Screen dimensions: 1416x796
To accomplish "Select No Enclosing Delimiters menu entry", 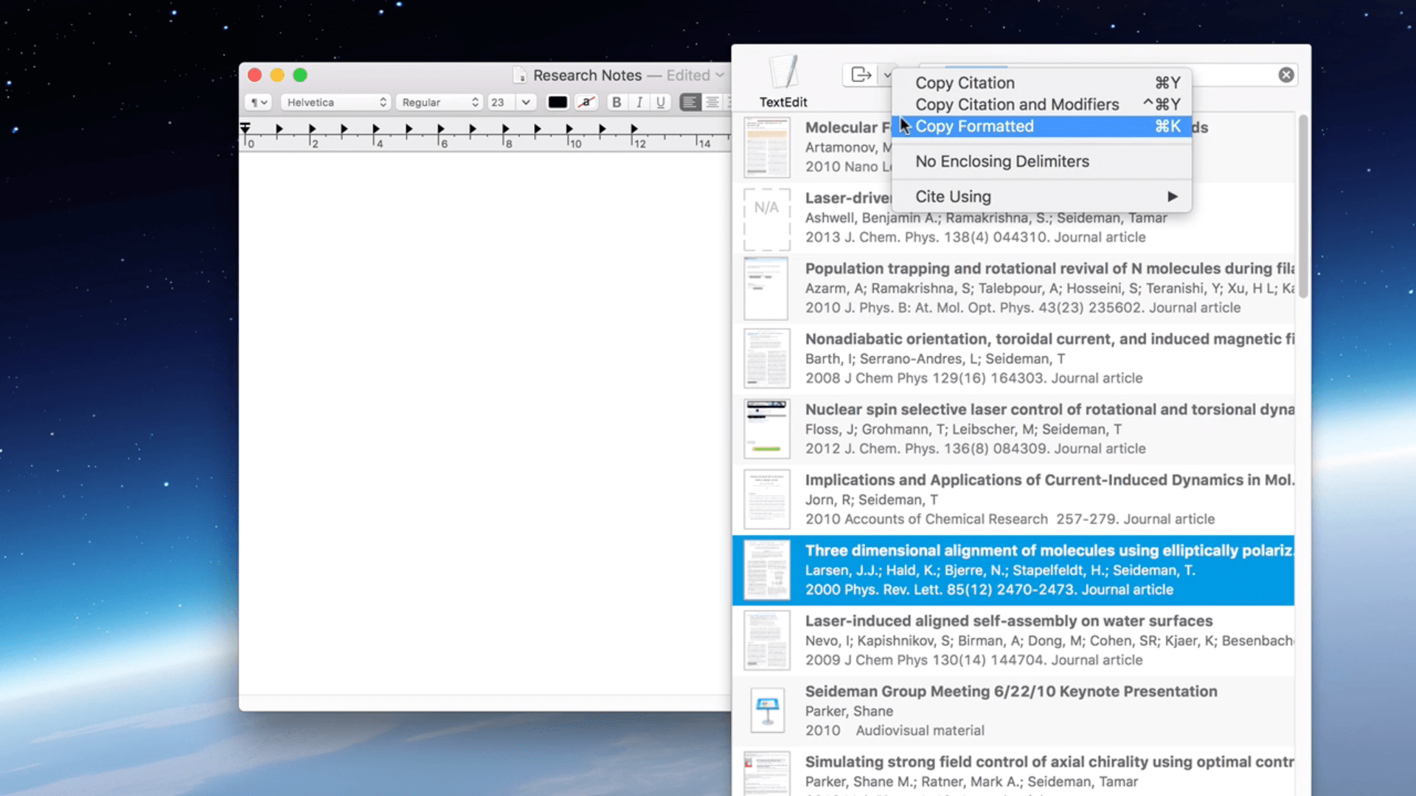I will [x=1002, y=161].
